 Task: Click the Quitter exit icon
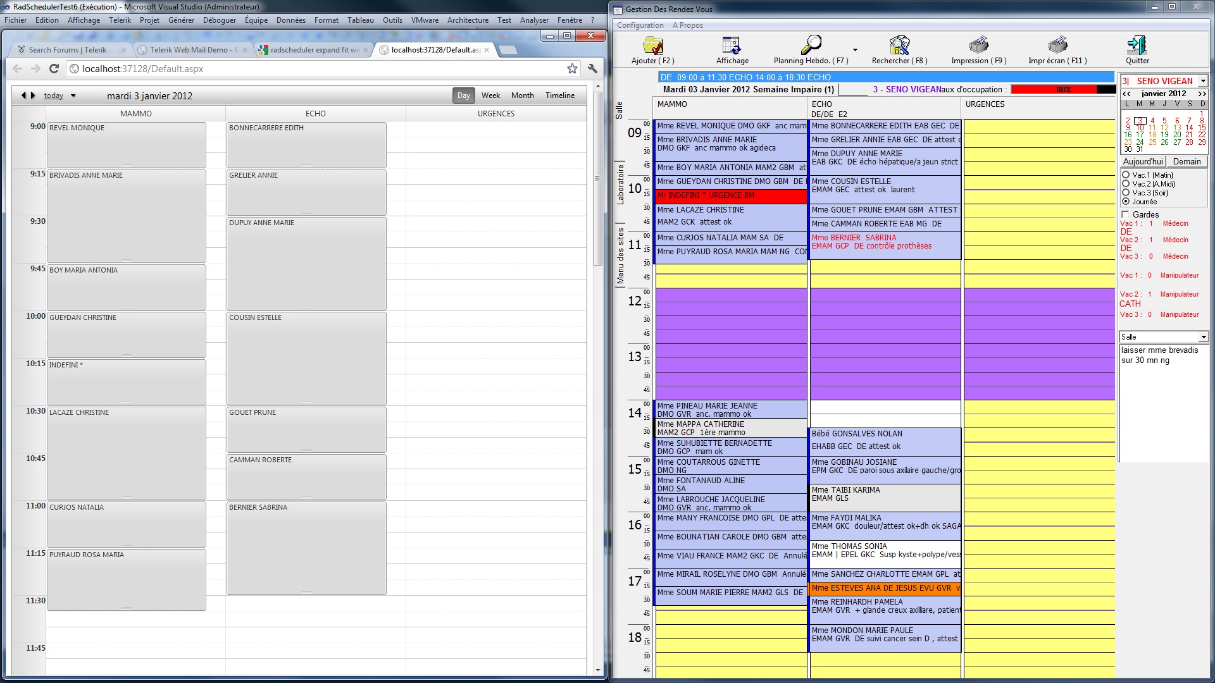click(1137, 46)
